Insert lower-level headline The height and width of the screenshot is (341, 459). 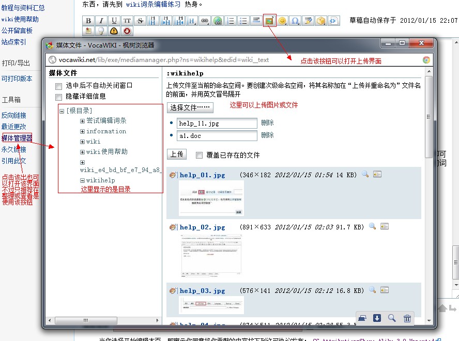(166, 21)
